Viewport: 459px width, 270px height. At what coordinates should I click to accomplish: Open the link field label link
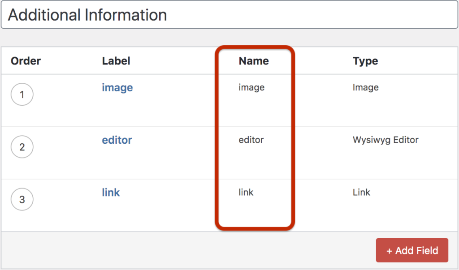click(x=111, y=193)
